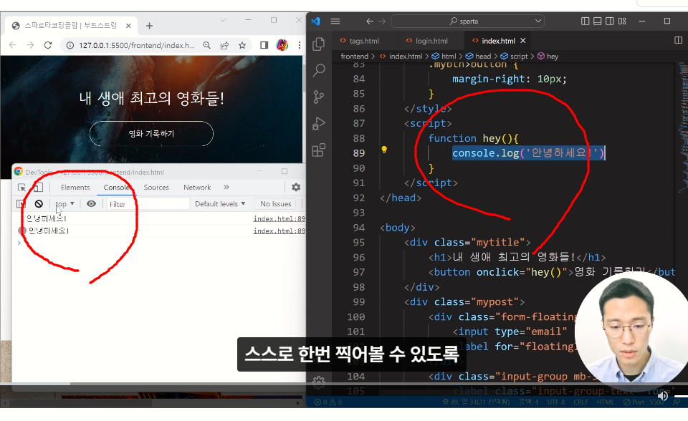
Task: Open the VS Code Explorer view
Action: [318, 44]
